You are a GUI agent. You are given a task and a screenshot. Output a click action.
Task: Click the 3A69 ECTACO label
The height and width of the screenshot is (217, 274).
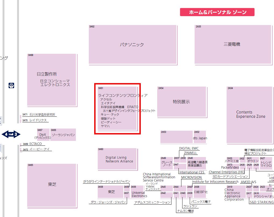[x=32, y=144]
